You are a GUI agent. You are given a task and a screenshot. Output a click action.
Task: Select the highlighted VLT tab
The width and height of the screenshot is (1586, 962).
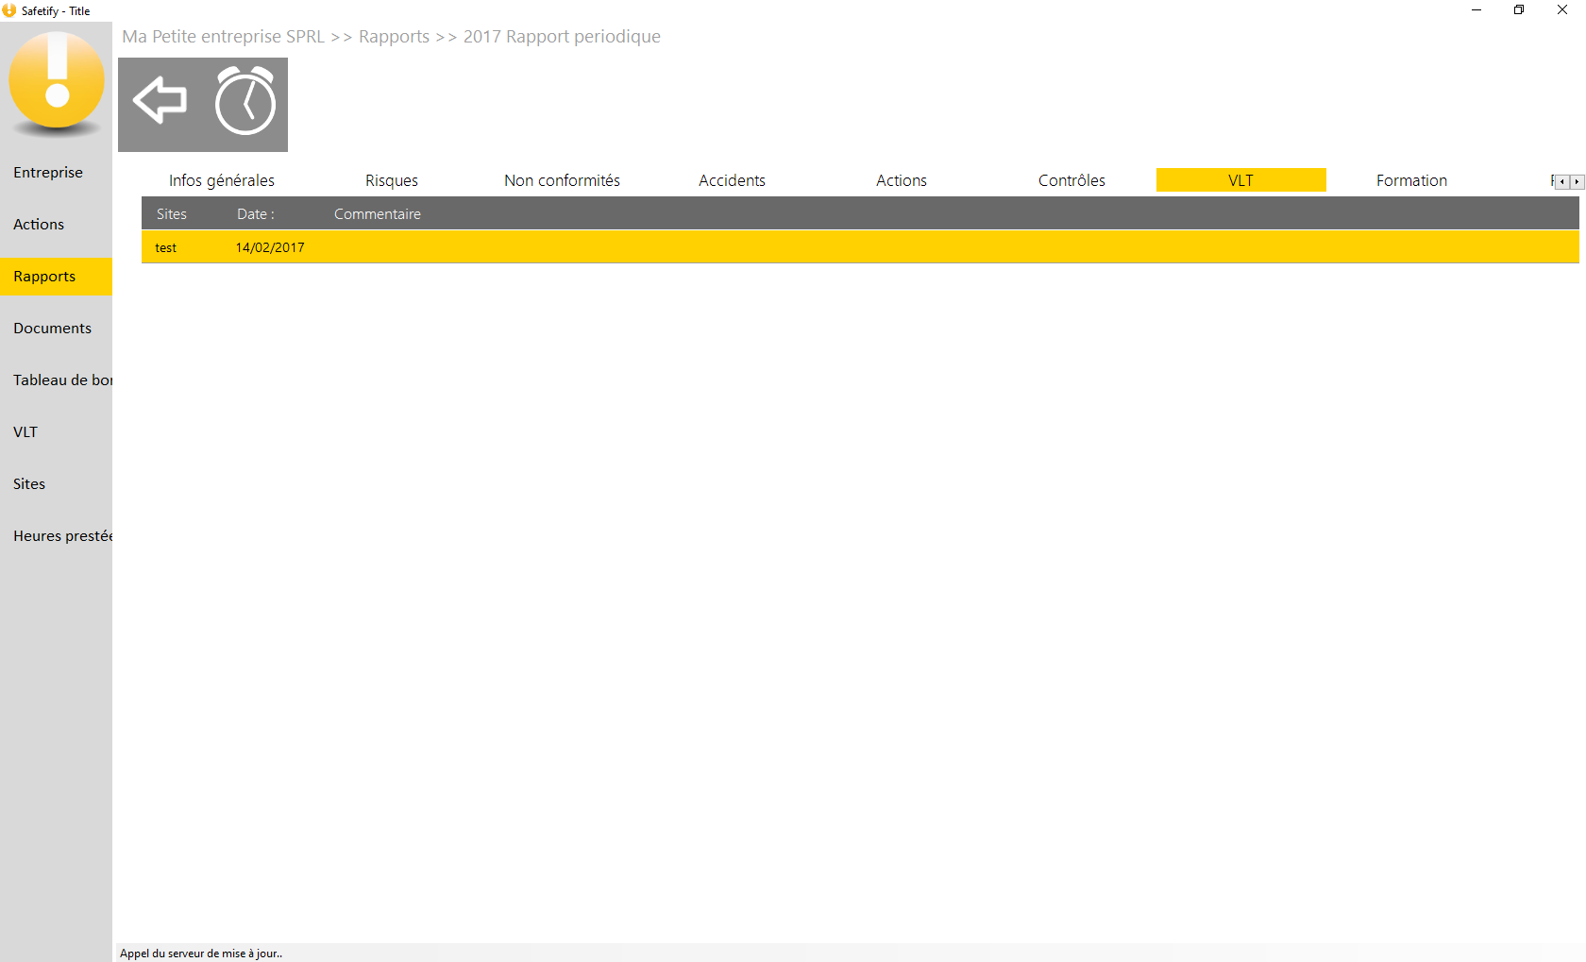click(x=1241, y=180)
